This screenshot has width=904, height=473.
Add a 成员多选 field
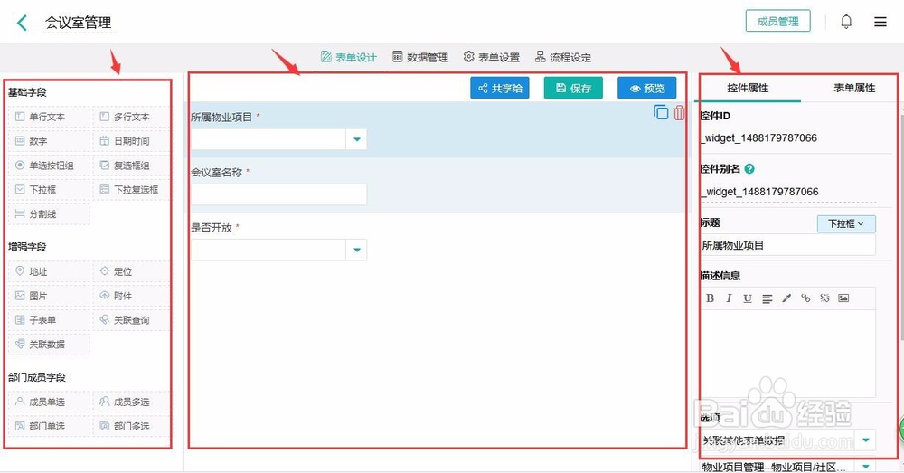(131, 402)
